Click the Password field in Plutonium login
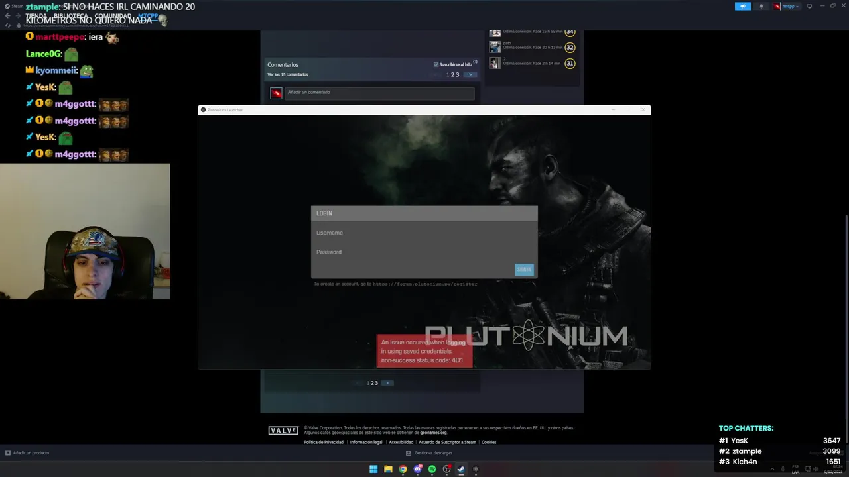Screen dimensions: 849x477 tap(424, 252)
